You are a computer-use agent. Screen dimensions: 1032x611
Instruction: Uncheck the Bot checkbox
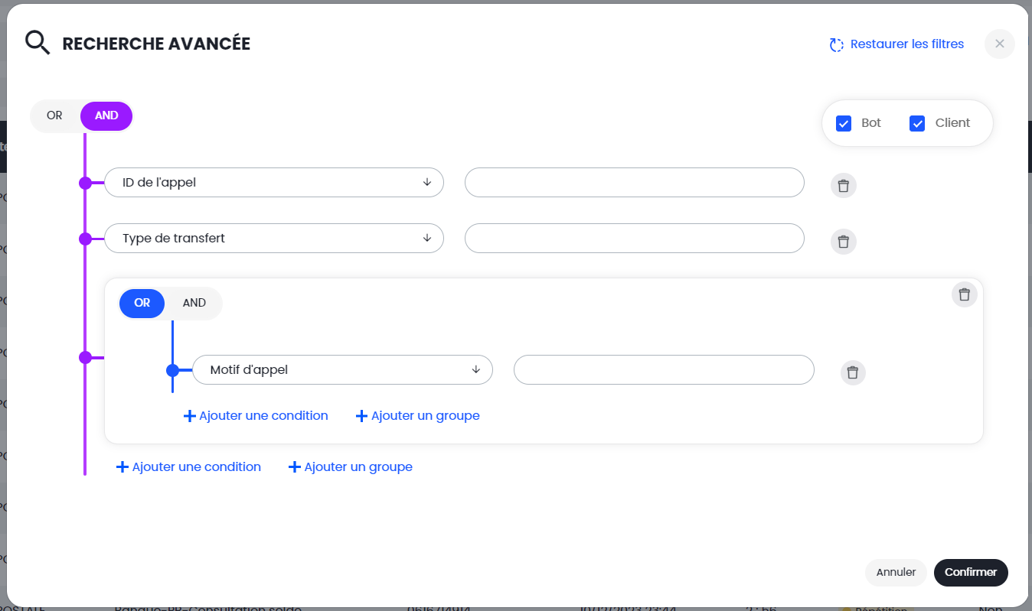click(844, 123)
